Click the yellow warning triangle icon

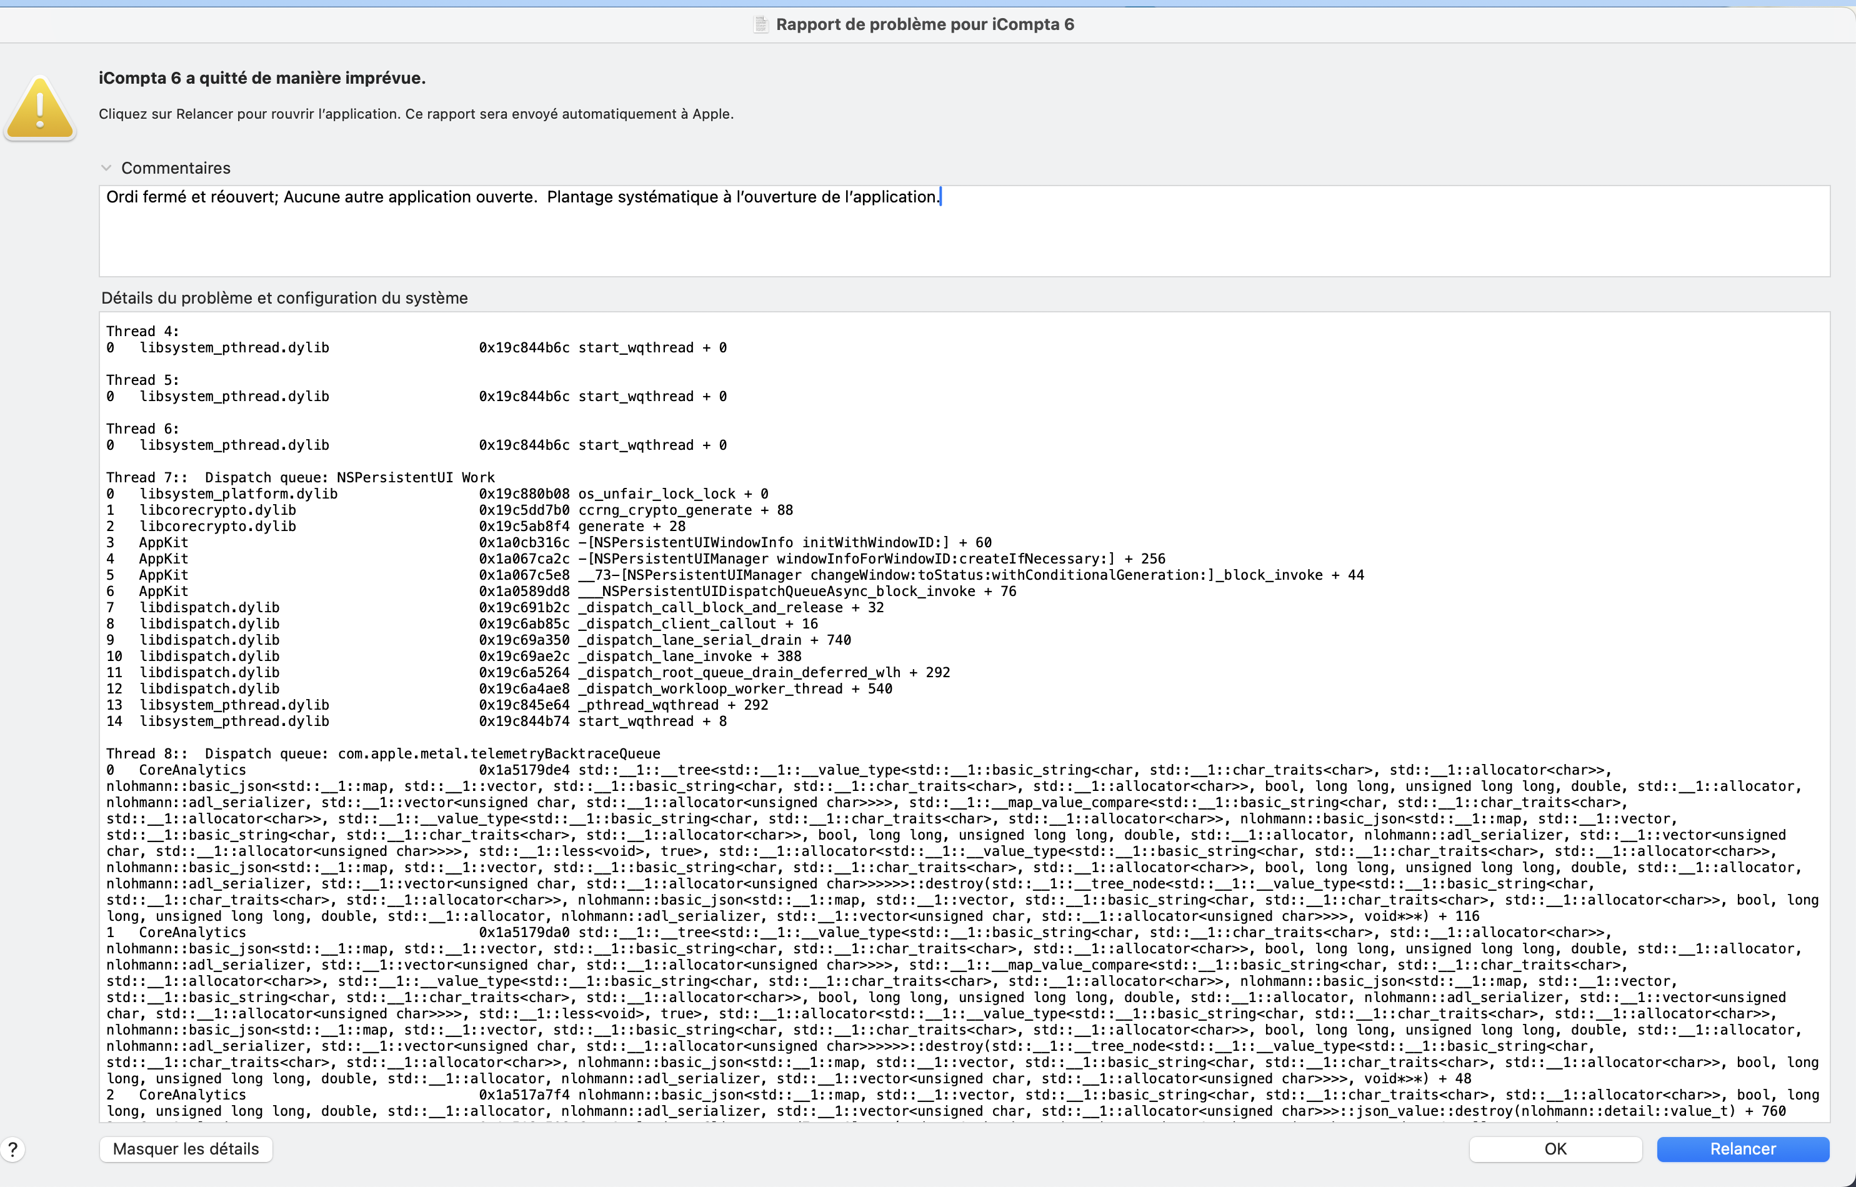(x=40, y=108)
